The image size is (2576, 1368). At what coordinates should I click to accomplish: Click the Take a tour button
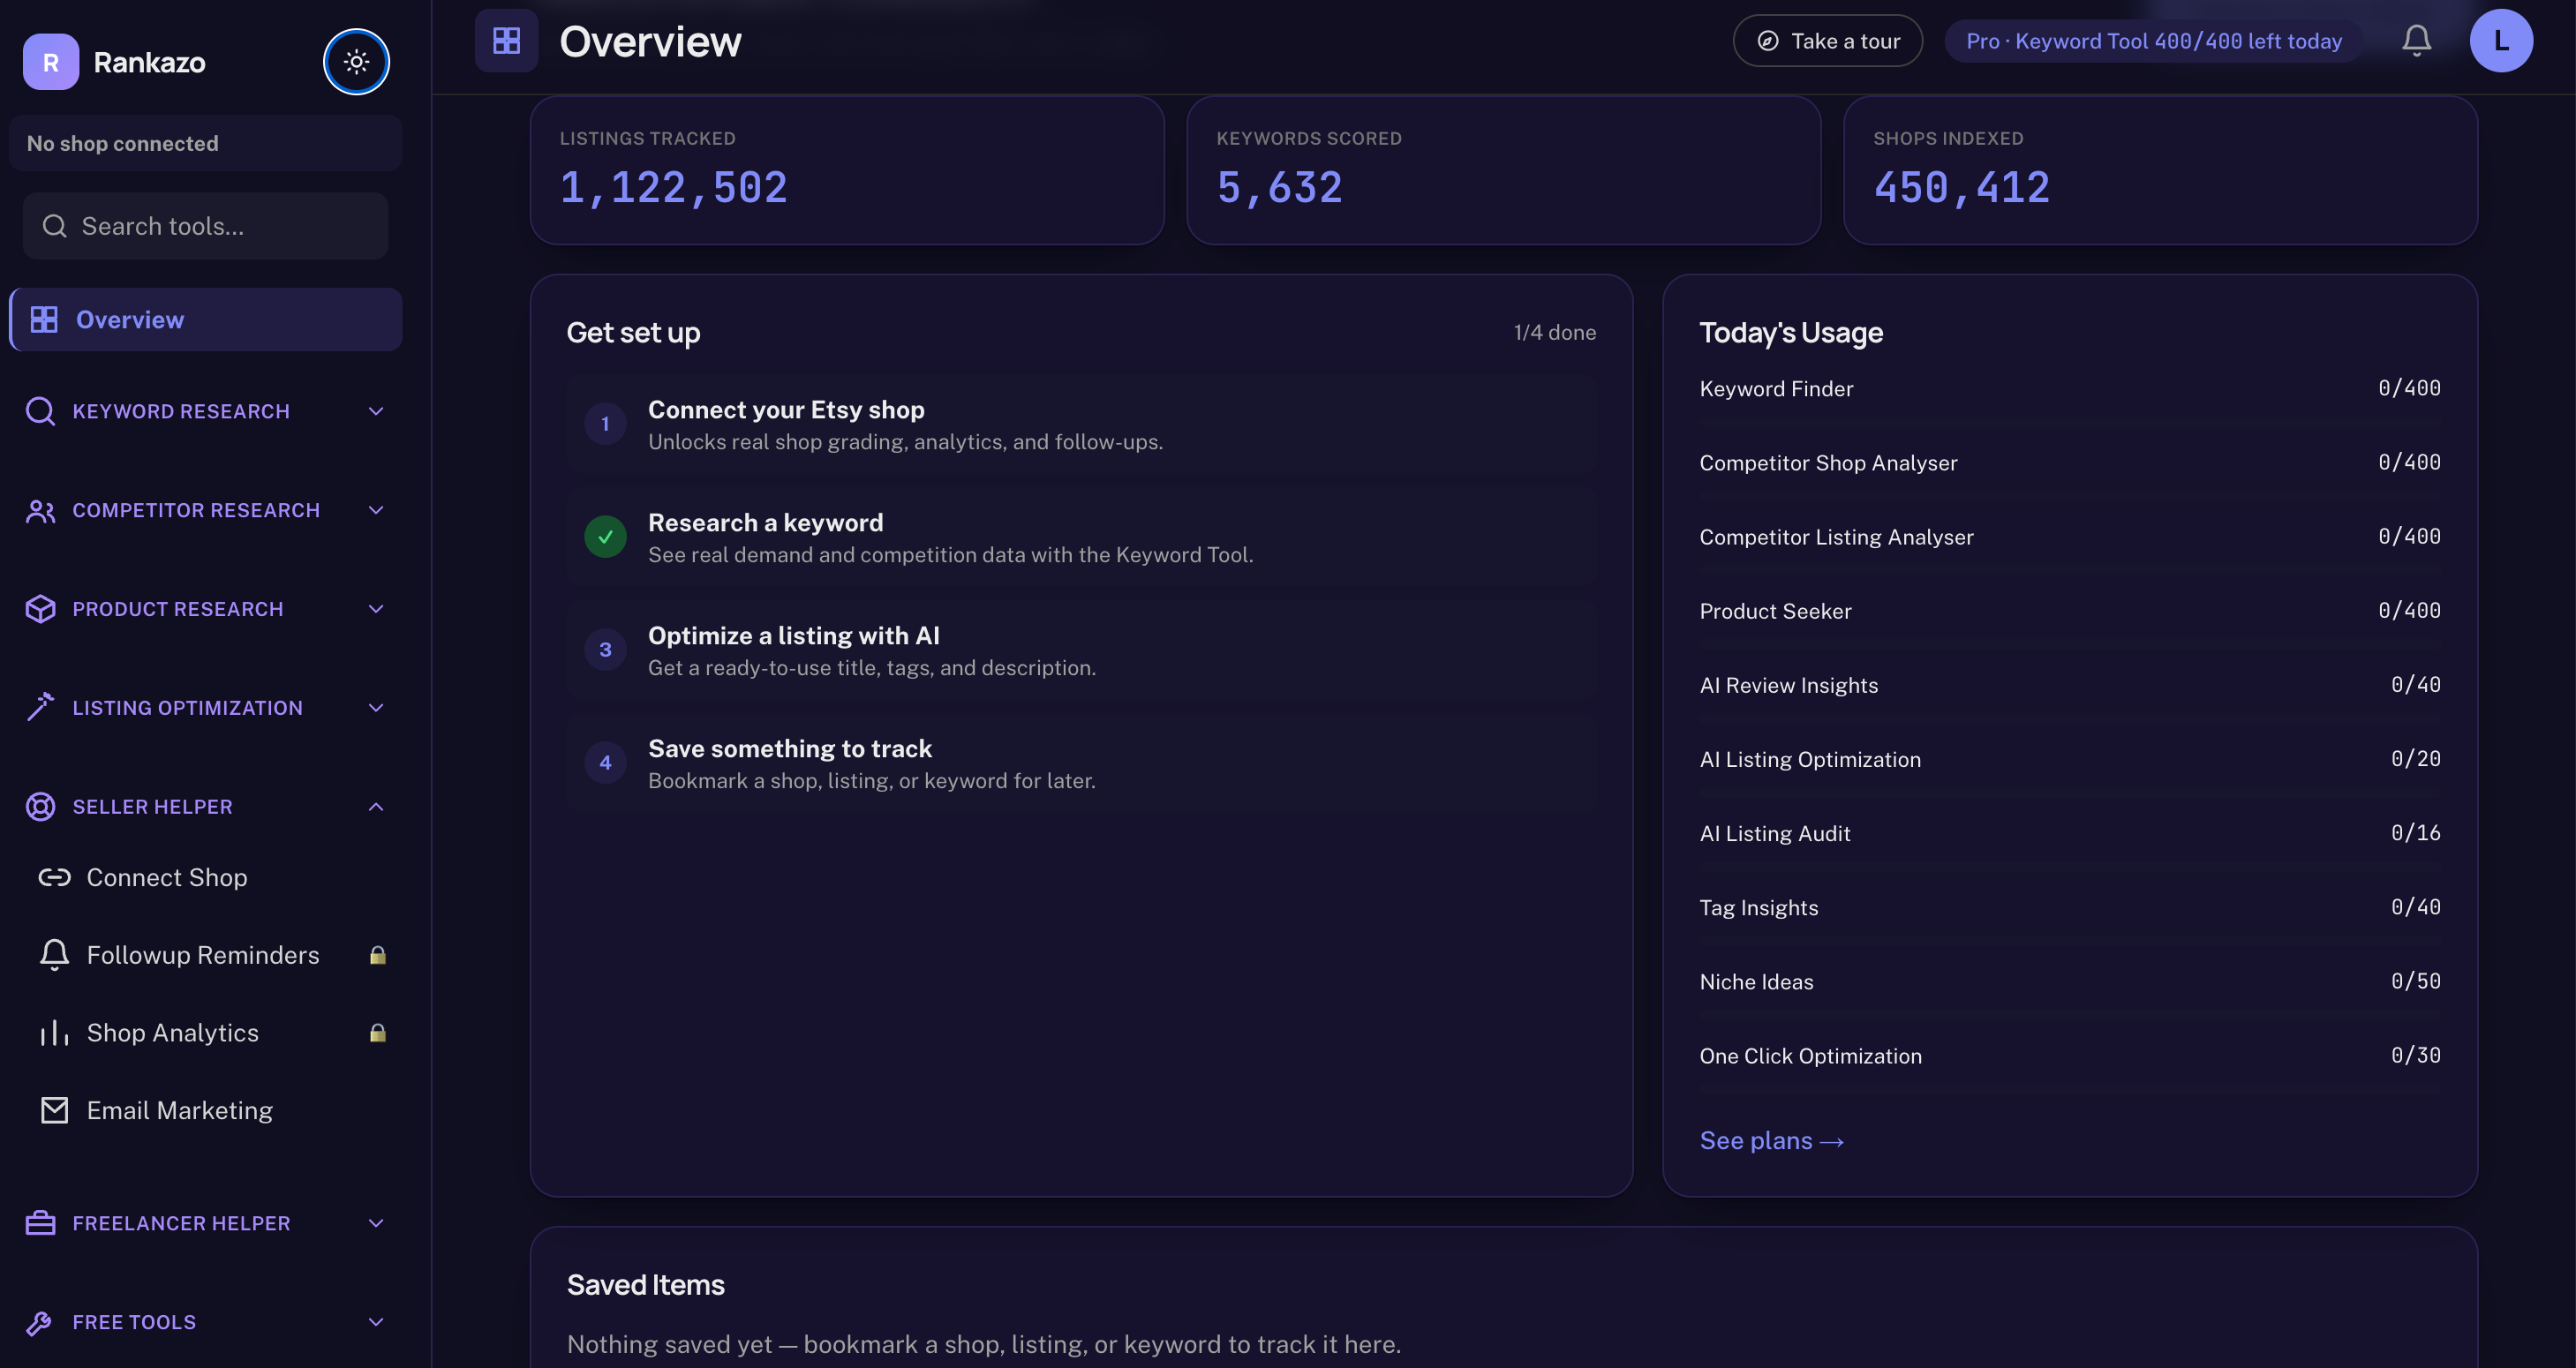click(1827, 41)
